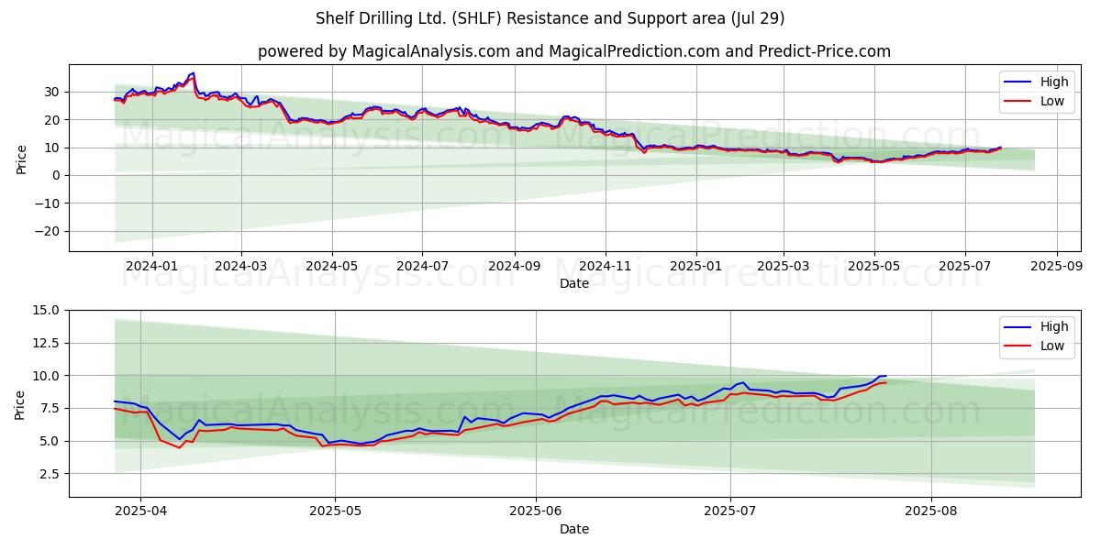Image resolution: width=1101 pixels, height=550 pixels.
Task: Click the blue High line swatch in top legend
Action: (1018, 83)
